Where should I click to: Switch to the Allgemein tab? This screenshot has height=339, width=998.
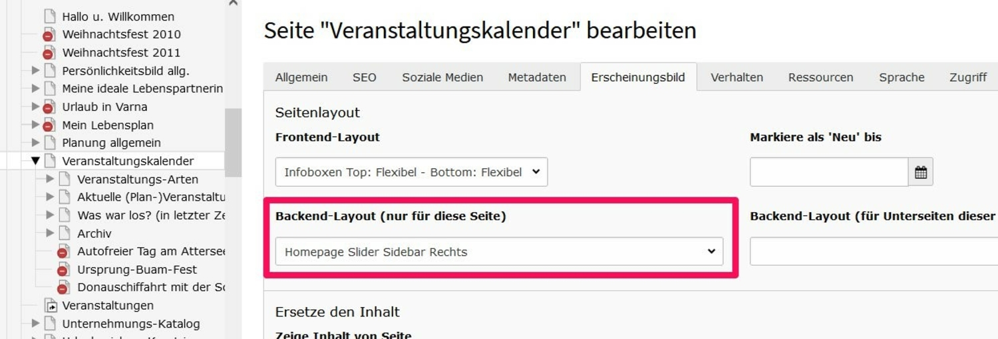click(301, 78)
